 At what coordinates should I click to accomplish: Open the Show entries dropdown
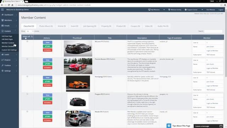click(30, 31)
